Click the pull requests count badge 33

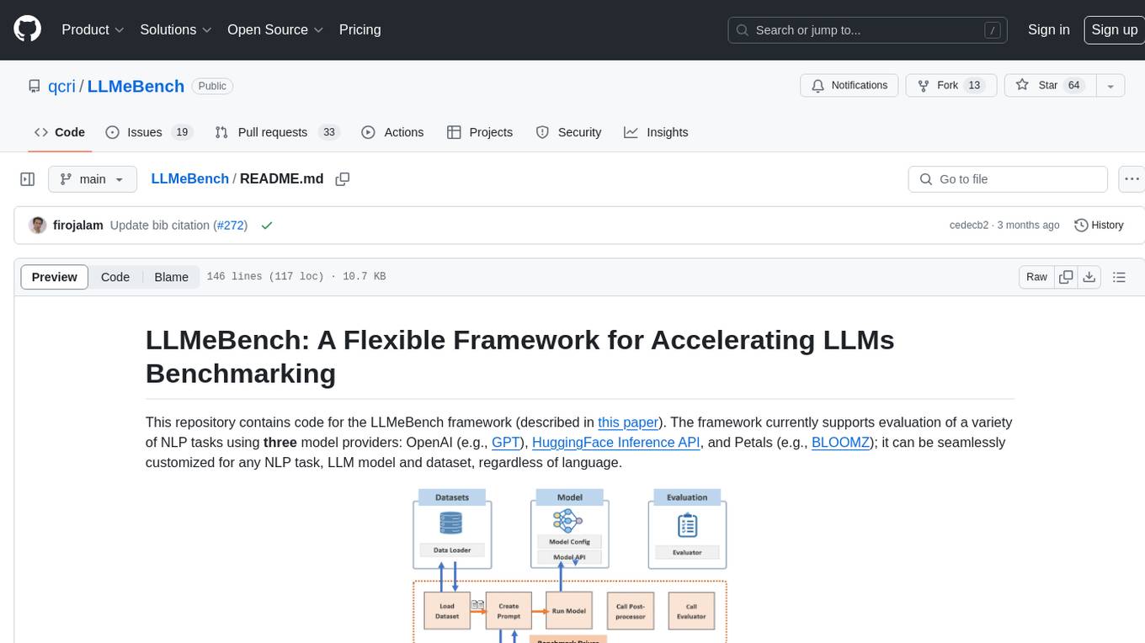[x=329, y=132]
